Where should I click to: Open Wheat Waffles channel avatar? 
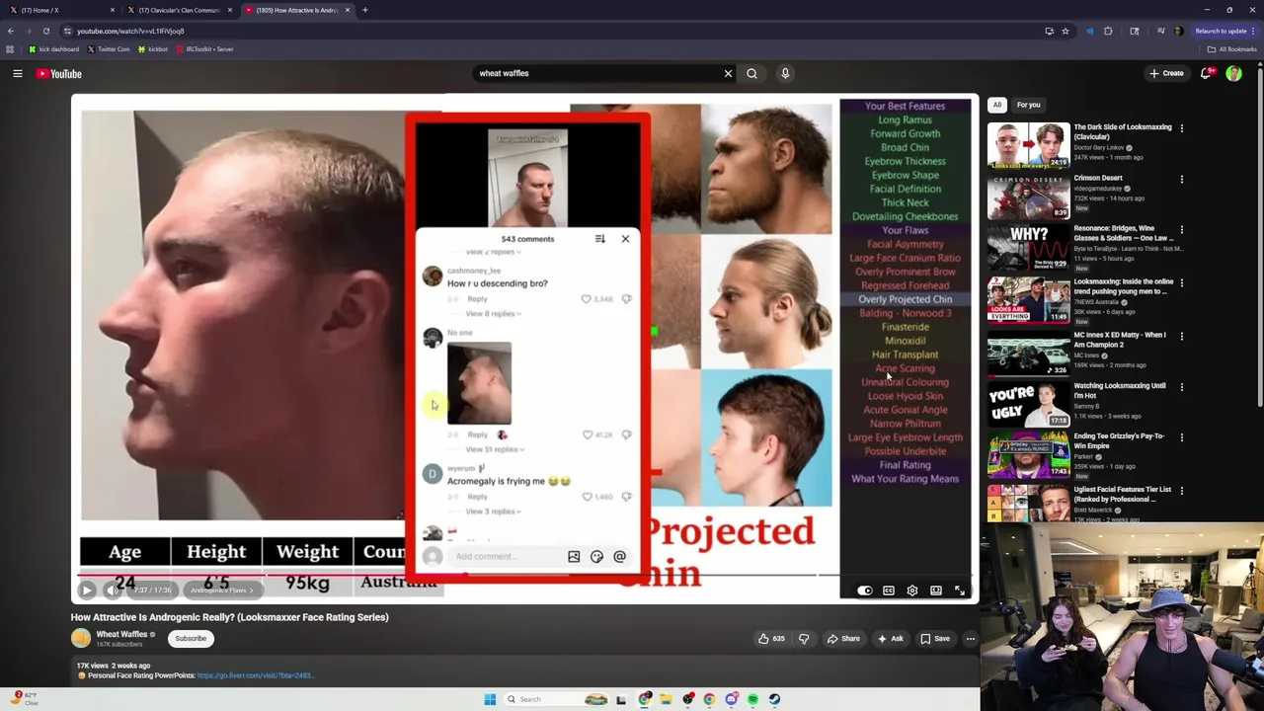coord(80,639)
